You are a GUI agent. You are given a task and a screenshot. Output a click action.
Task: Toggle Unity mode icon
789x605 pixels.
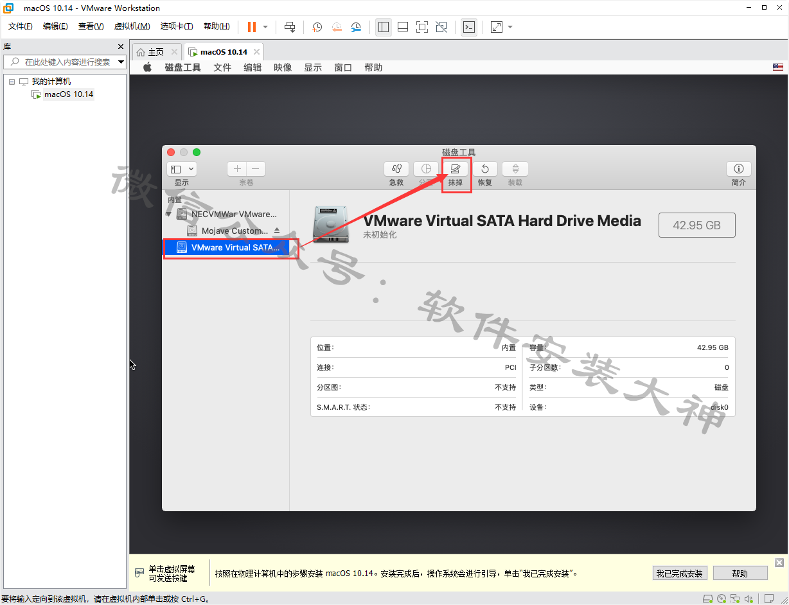pos(441,27)
